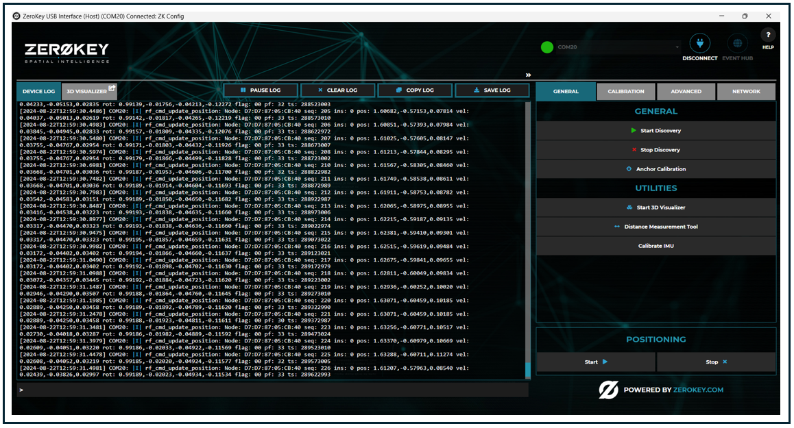
Task: Pause the device log stream
Action: (x=260, y=90)
